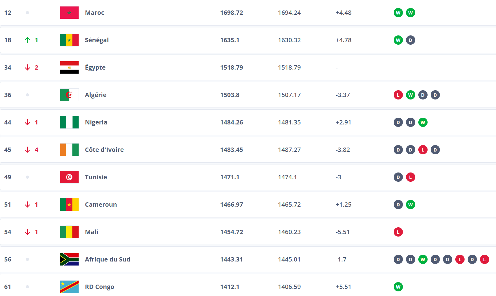The width and height of the screenshot is (496, 296).
Task: Click the Côte d'Ivoire flag
Action: (69, 150)
